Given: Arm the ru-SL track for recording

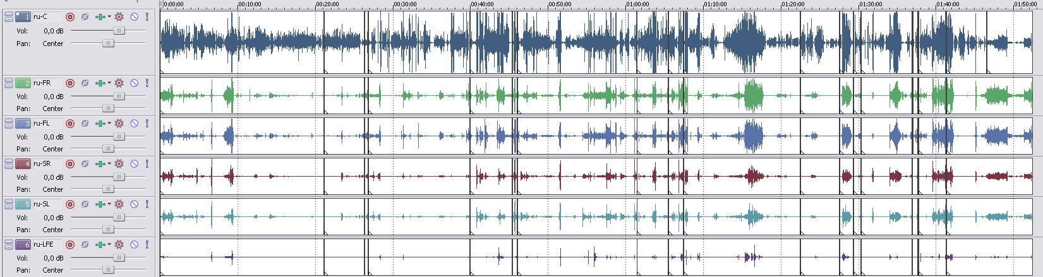Looking at the screenshot, I should [70, 204].
